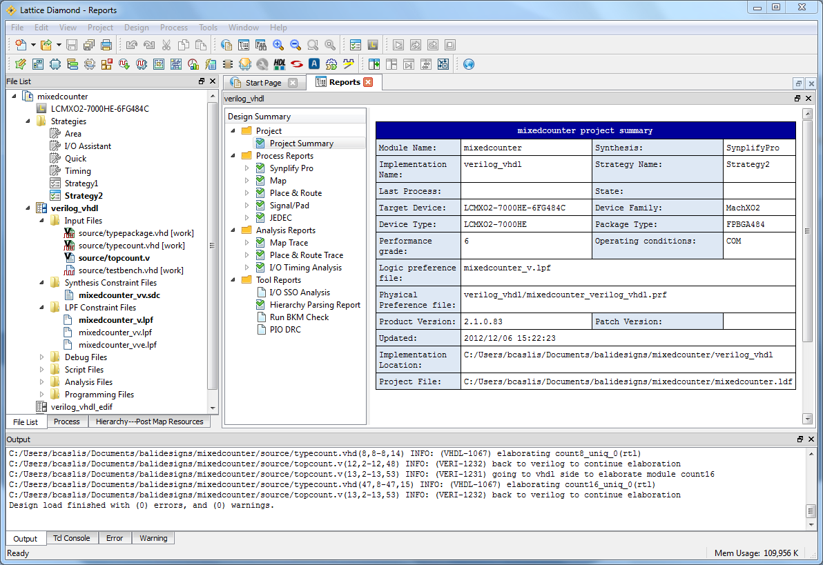Select I/O SSO Analysis report item
823x565 pixels.
pyautogui.click(x=300, y=293)
